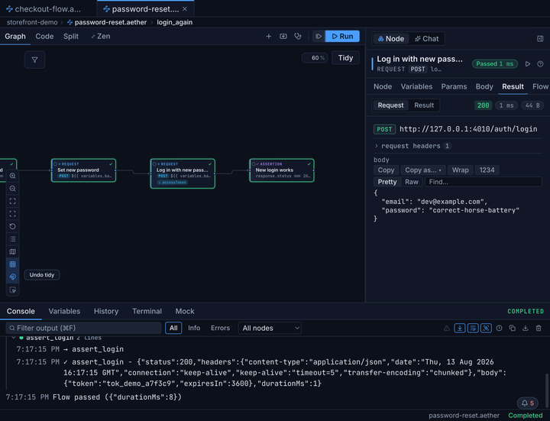The image size is (550, 421).
Task: Open the node help question mark icon
Action: (540, 64)
